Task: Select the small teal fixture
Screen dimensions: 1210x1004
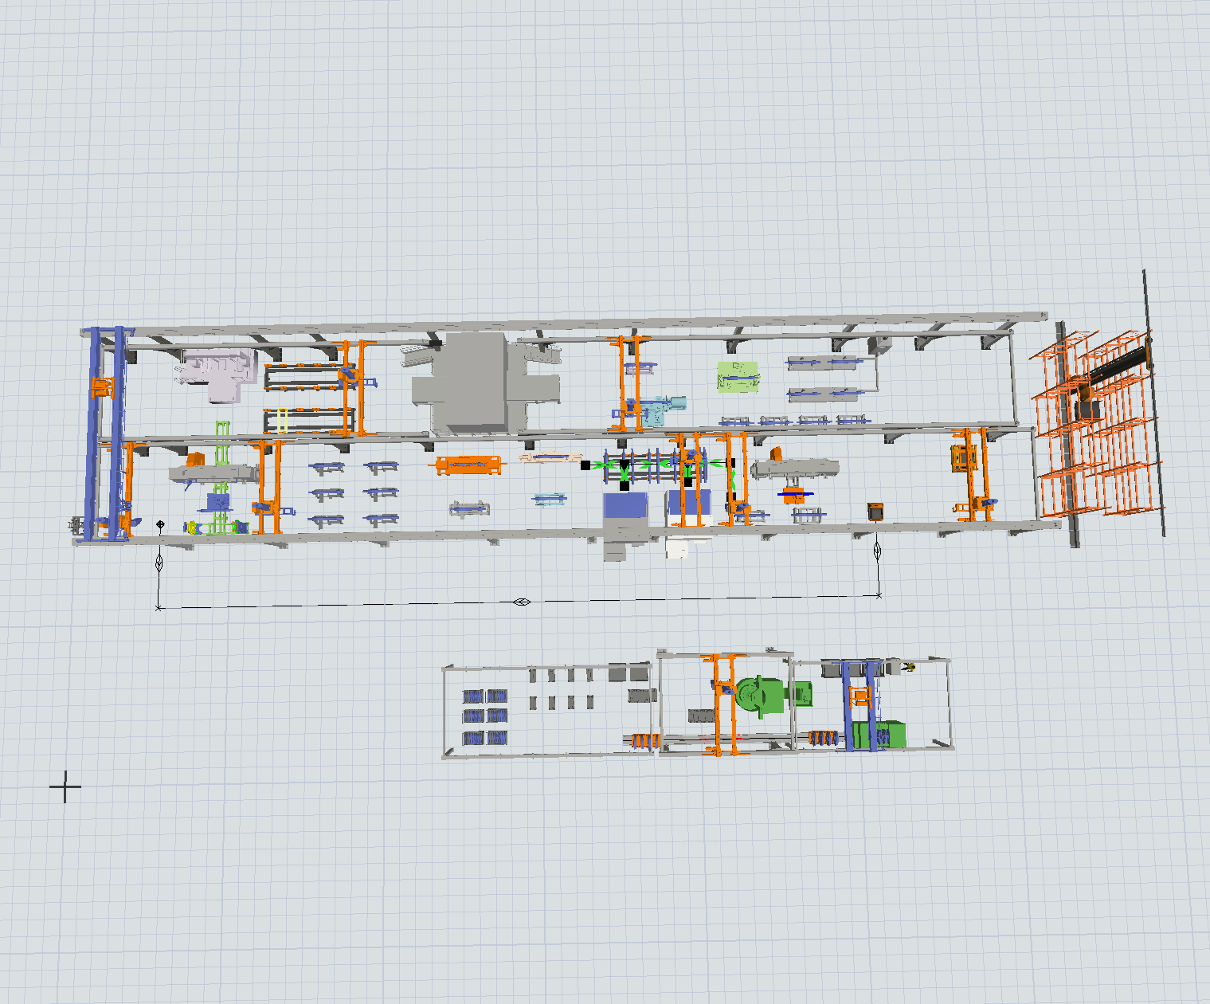Action: [550, 500]
